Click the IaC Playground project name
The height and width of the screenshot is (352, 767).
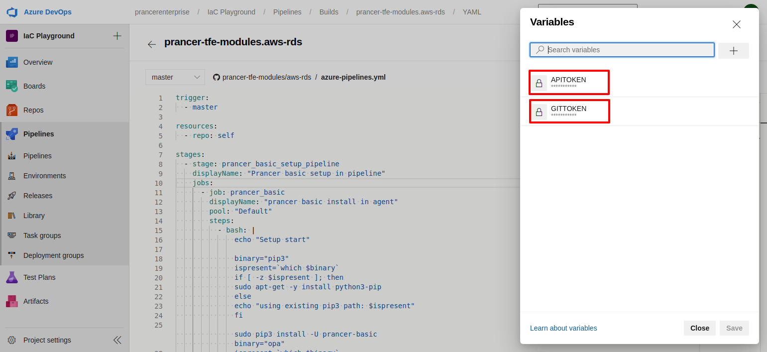[x=49, y=36]
